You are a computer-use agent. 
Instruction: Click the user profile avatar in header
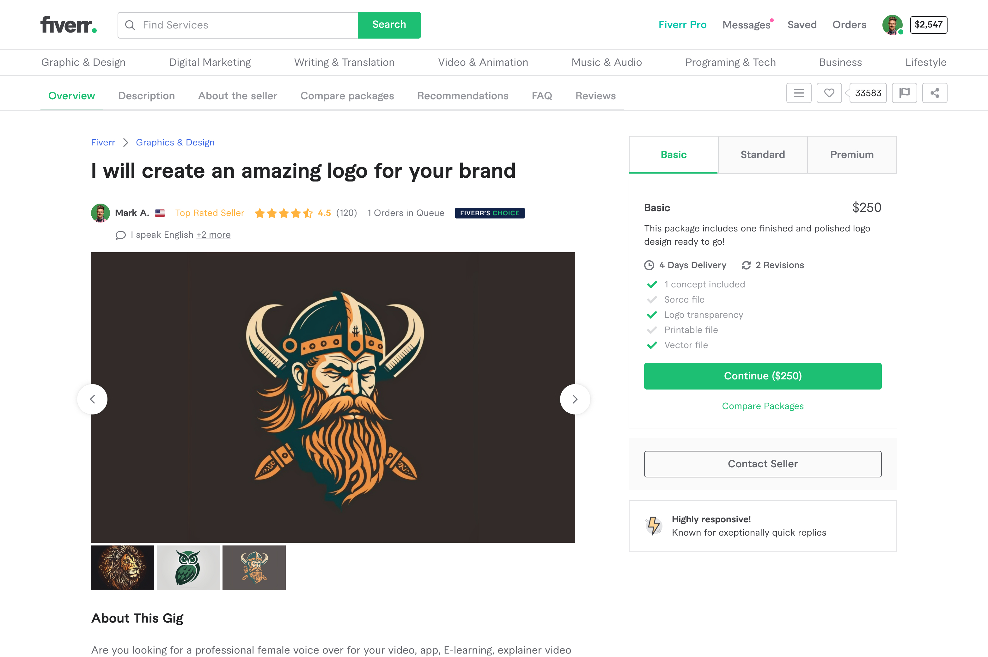tap(892, 25)
